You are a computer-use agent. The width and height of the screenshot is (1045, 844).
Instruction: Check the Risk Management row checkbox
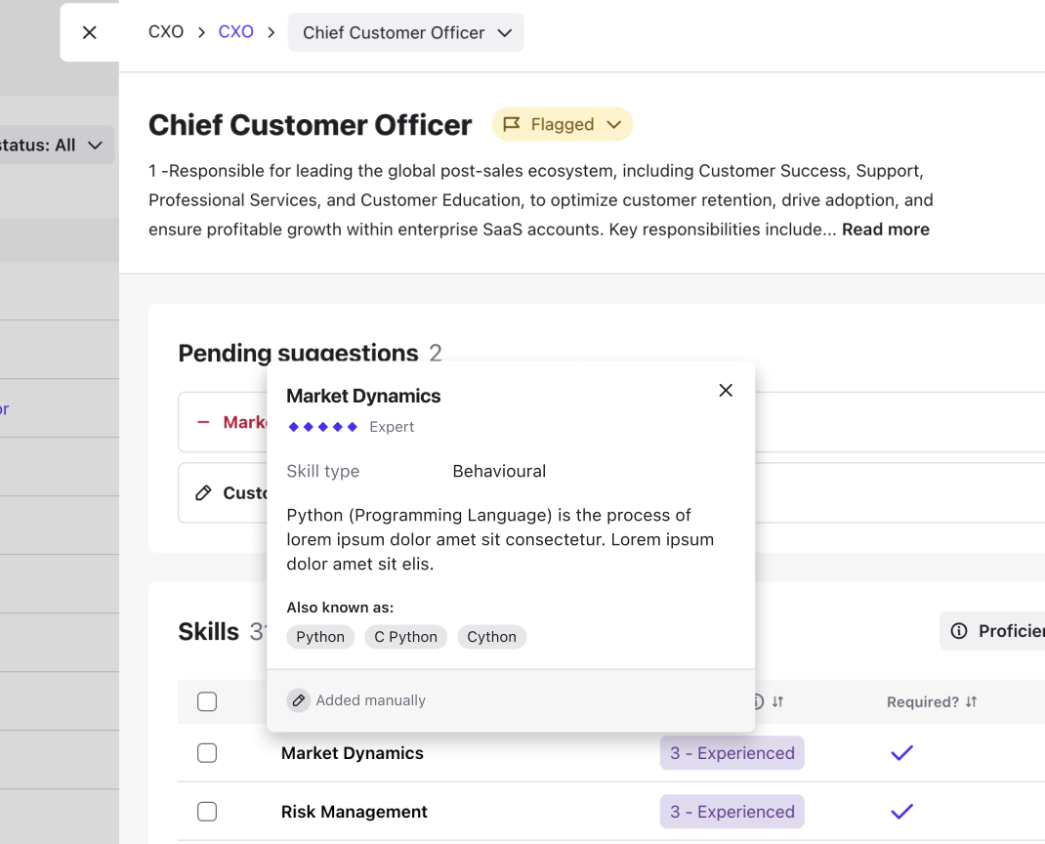(207, 812)
